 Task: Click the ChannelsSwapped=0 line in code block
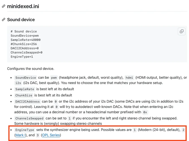pyautogui.click(x=27, y=52)
